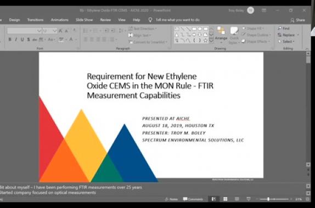Click the 'Presenter: Troy M. Boley' subtitle line
Screen dimensions: 315x208
[174, 133]
